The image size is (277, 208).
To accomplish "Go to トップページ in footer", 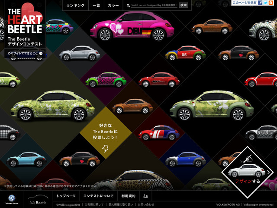I will tap(66, 196).
